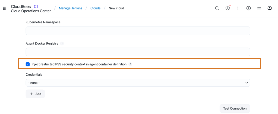Focus the Agent Docker Registry field
The image size is (278, 114).
tap(138, 52)
